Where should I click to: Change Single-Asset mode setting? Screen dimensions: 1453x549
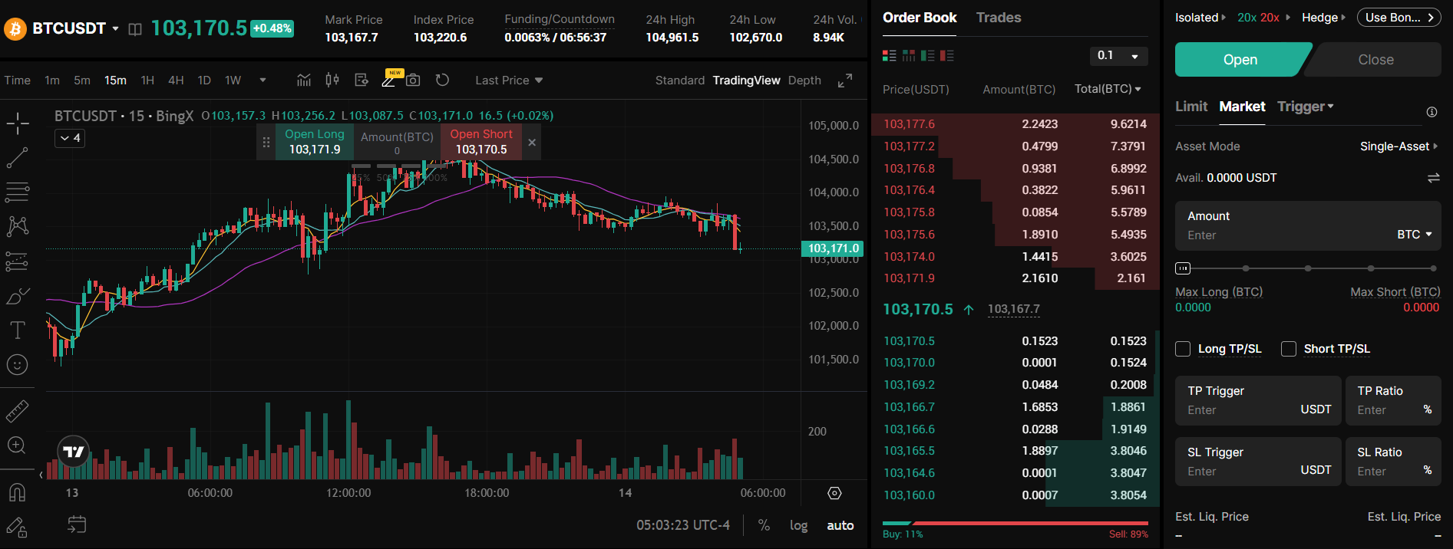tap(1399, 146)
